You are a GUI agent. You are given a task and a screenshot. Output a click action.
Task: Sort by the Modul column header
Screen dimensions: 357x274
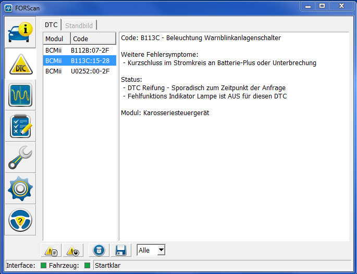point(55,39)
